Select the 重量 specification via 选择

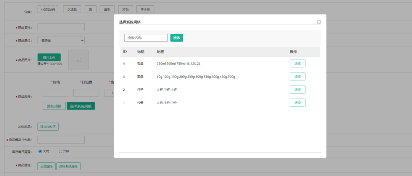(298, 76)
